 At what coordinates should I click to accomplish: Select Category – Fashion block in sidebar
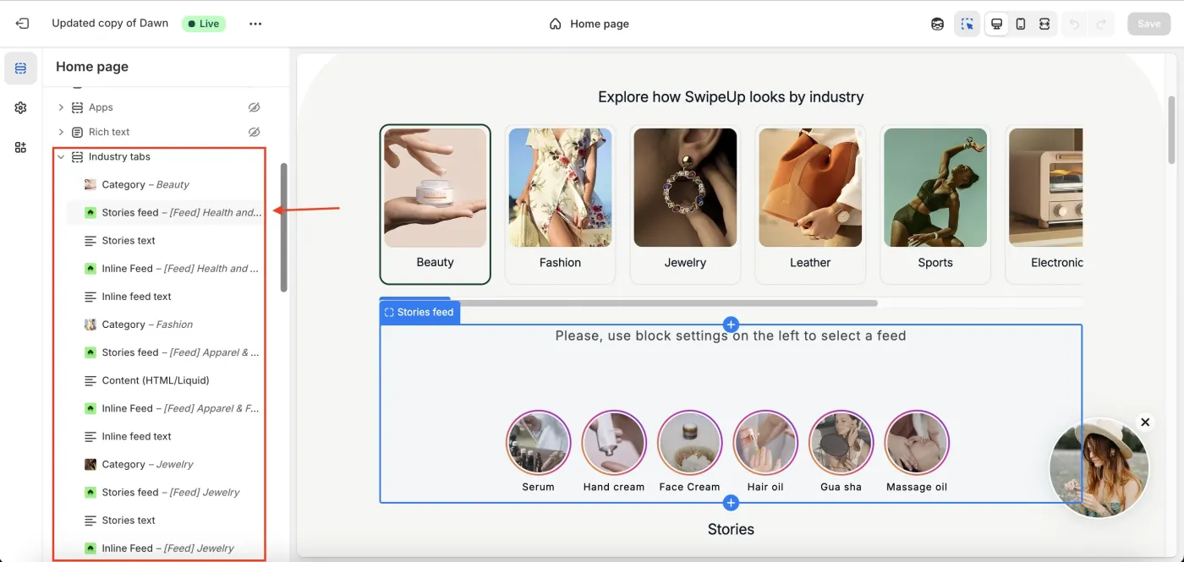tap(147, 325)
